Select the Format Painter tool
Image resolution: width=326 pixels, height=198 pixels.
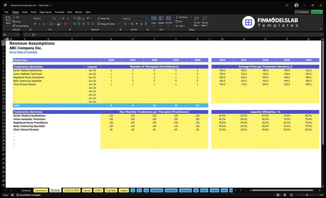click(21, 26)
